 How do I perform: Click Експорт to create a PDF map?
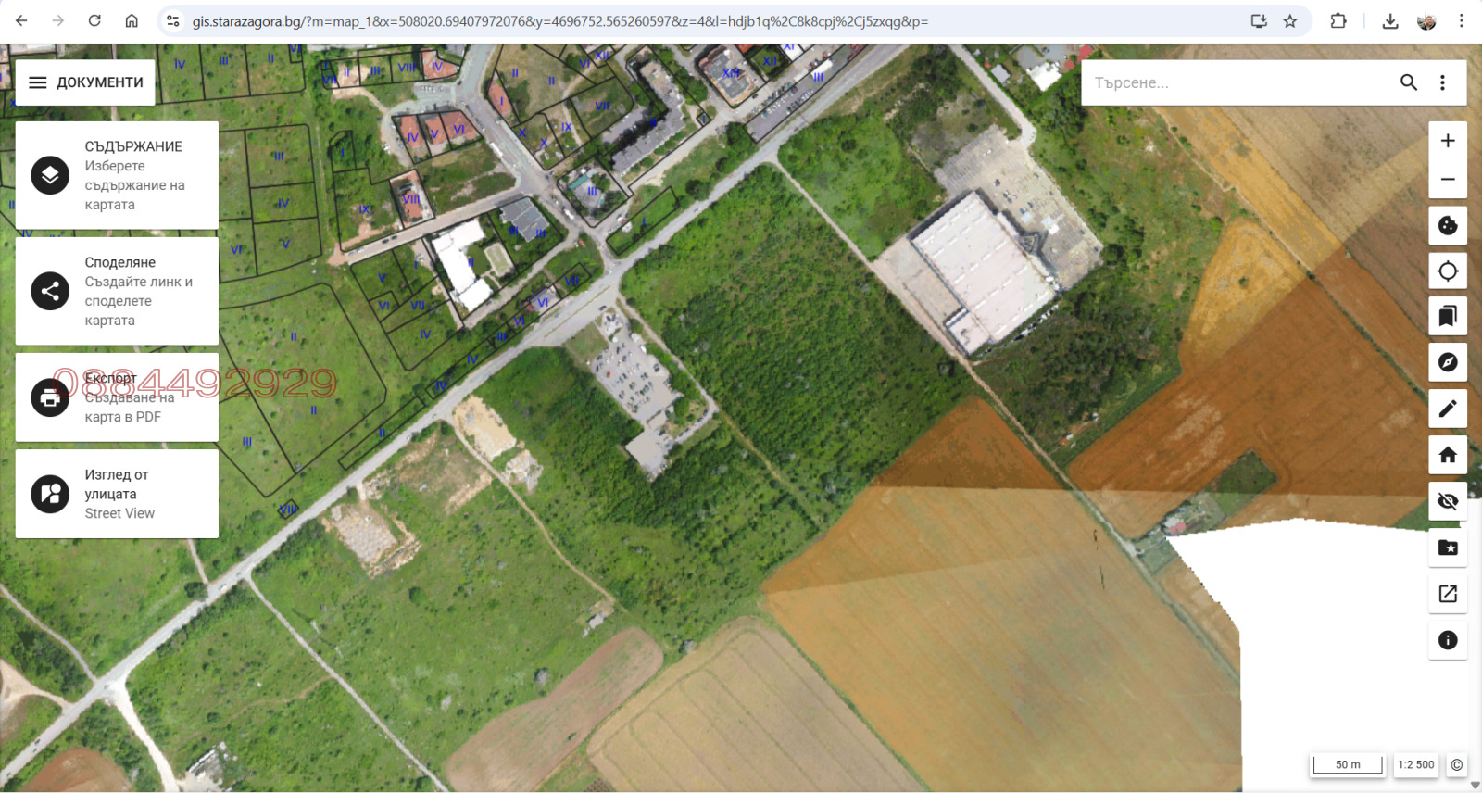point(117,397)
